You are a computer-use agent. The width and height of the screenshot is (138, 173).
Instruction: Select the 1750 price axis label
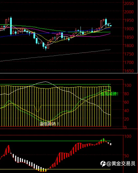coord(129,54)
